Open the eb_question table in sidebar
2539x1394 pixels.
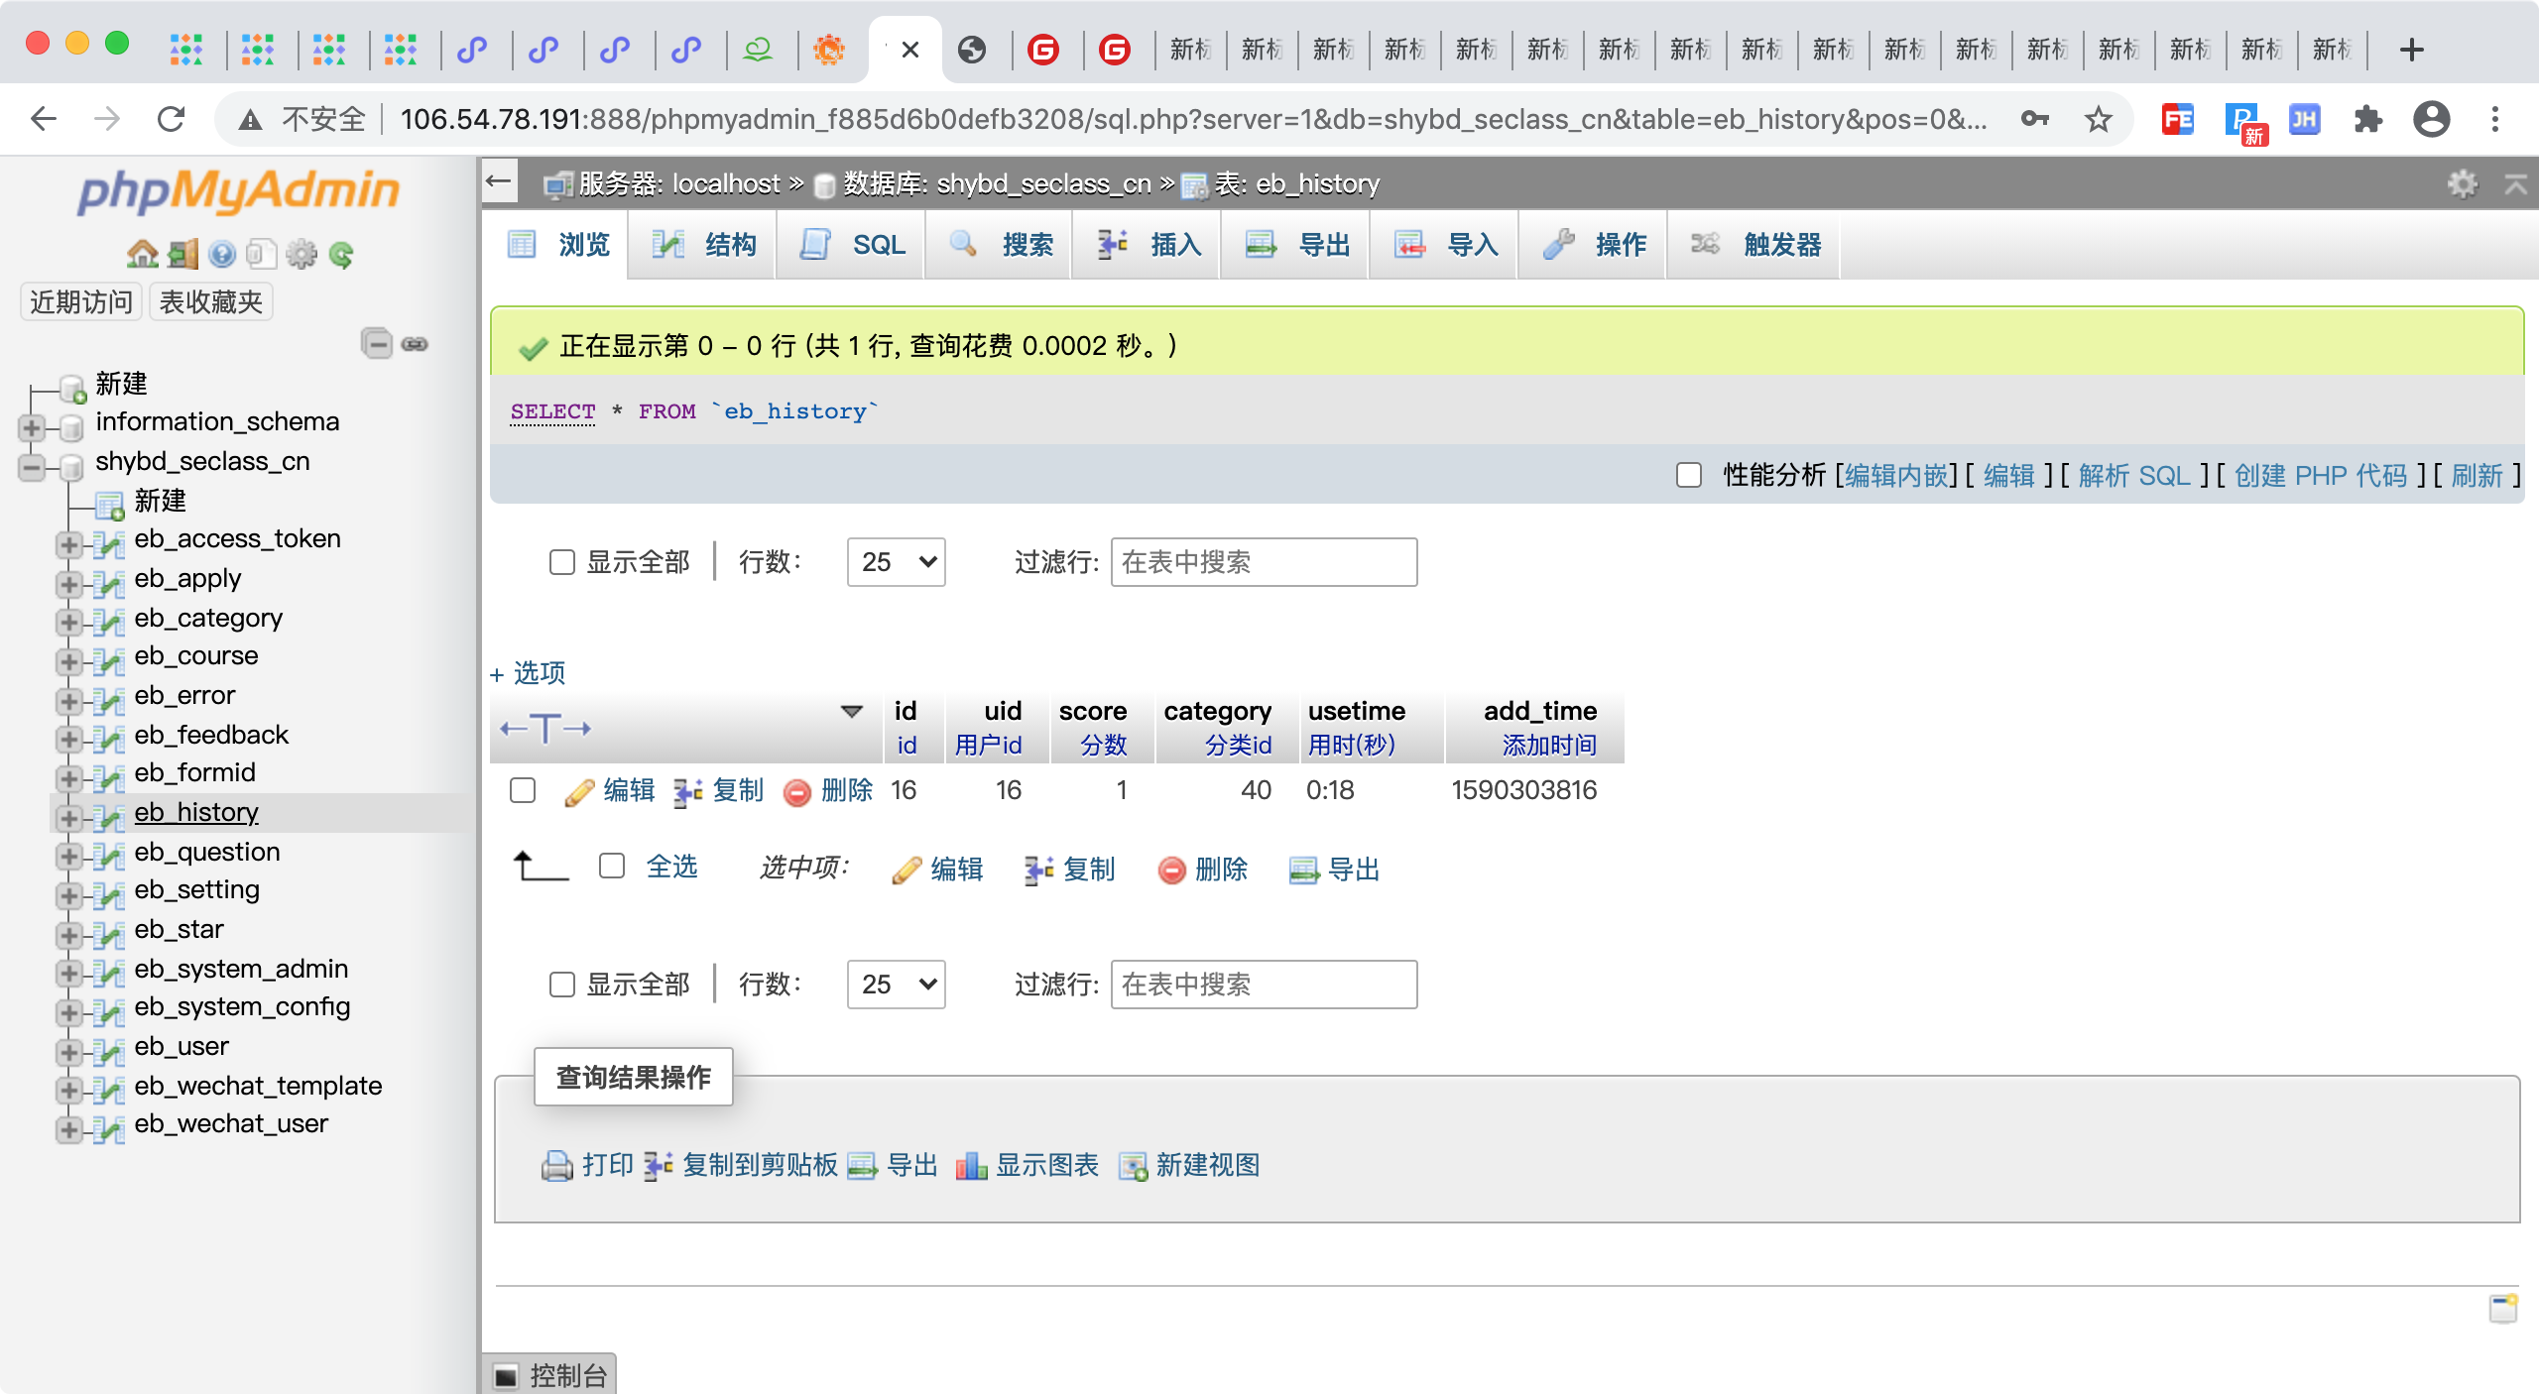(207, 852)
